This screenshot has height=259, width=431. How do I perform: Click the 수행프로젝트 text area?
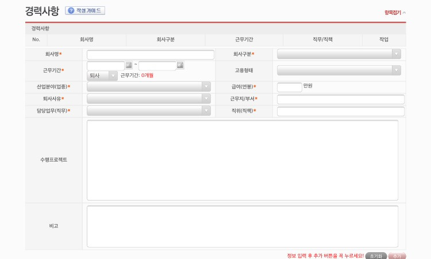243,160
